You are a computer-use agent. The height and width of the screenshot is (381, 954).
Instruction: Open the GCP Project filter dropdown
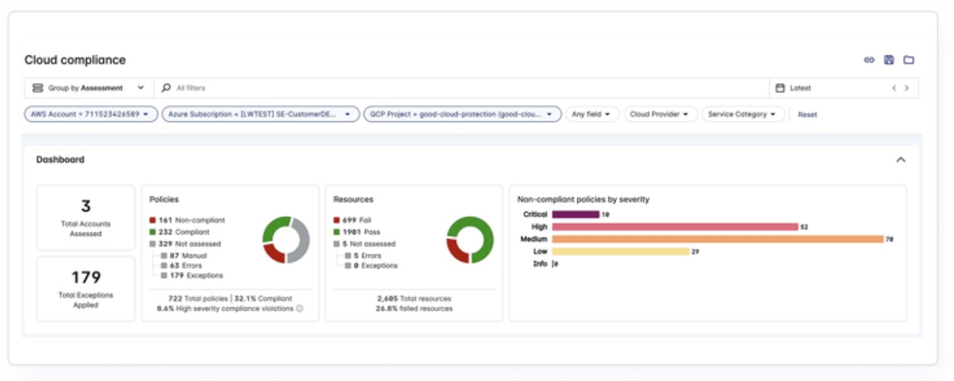click(x=462, y=114)
